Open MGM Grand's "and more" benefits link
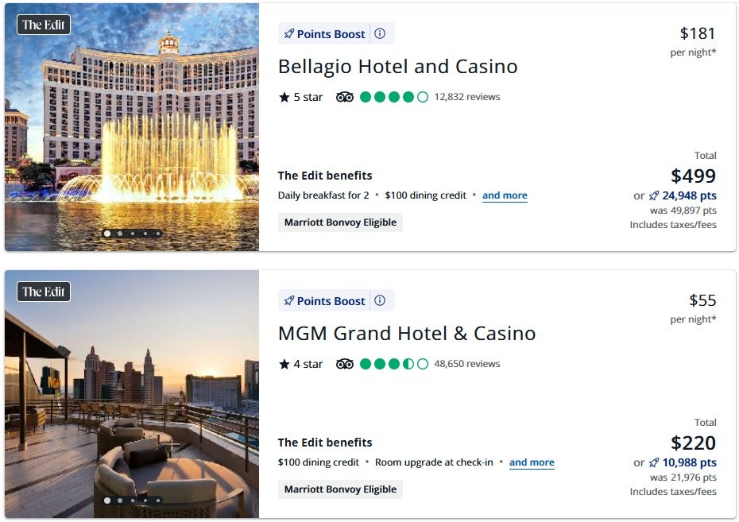This screenshot has width=739, height=522. pos(532,462)
